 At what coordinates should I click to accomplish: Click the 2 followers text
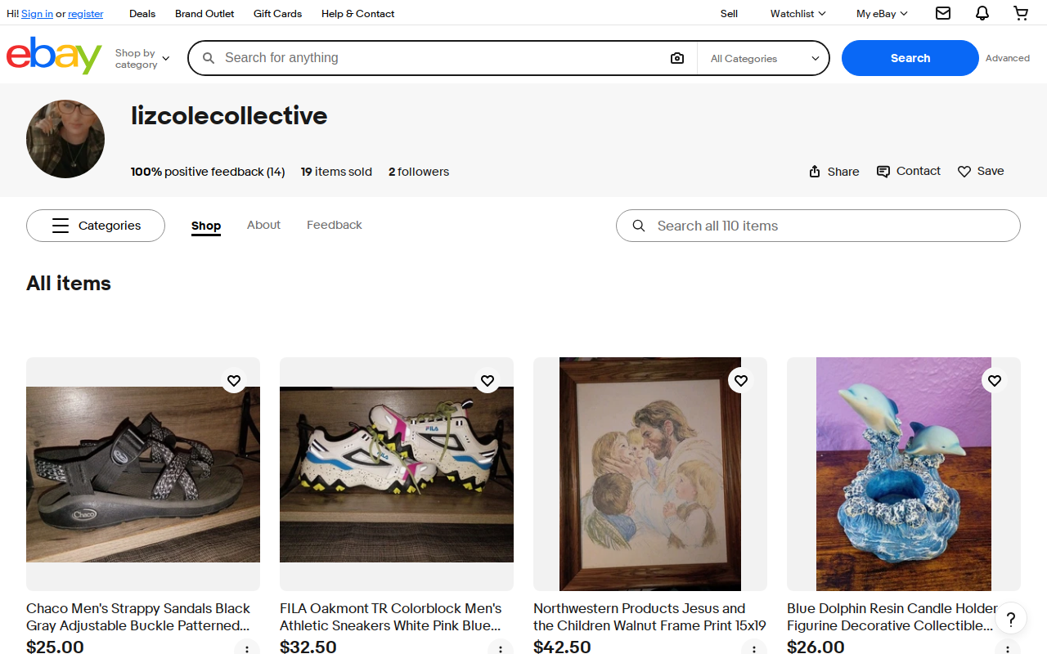tap(419, 172)
